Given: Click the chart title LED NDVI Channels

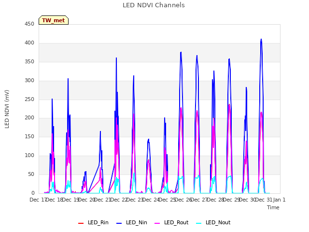Looking at the screenshot, I should (x=154, y=5).
